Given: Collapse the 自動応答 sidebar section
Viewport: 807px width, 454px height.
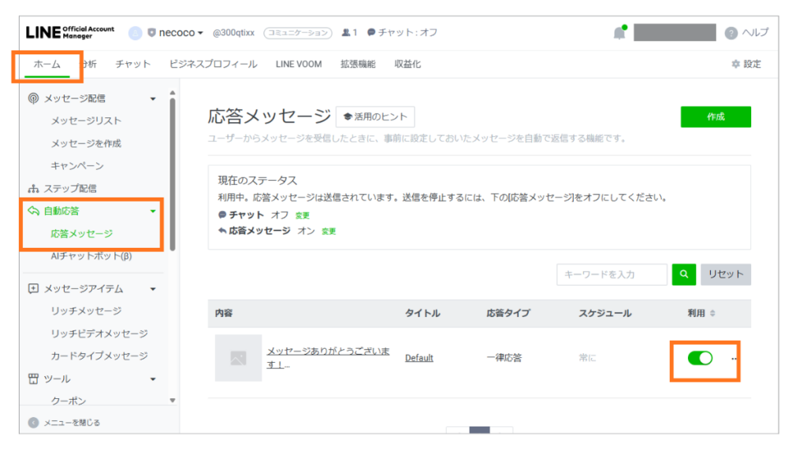Looking at the screenshot, I should [153, 211].
